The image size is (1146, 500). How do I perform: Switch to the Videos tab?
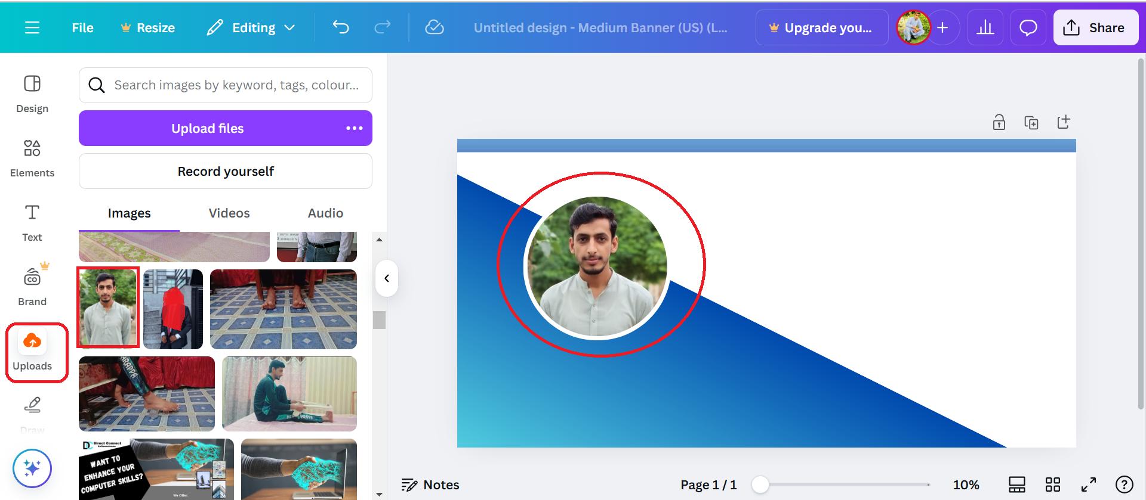click(229, 213)
